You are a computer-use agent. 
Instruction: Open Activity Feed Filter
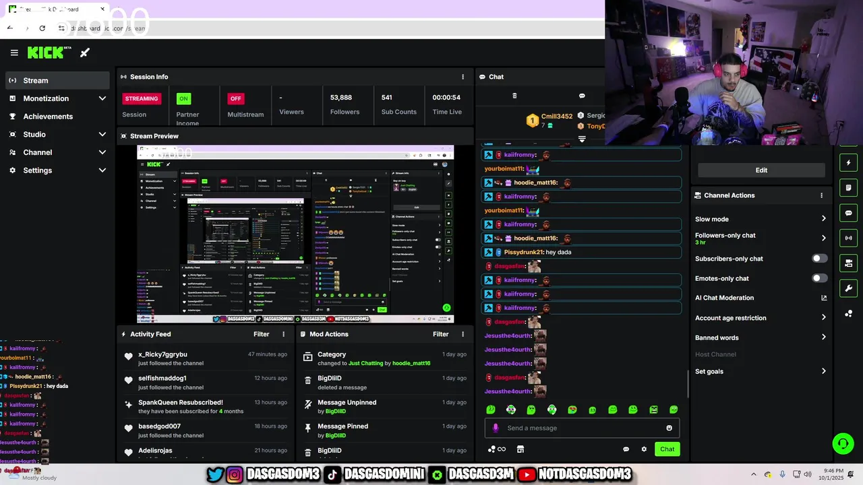pyautogui.click(x=262, y=334)
